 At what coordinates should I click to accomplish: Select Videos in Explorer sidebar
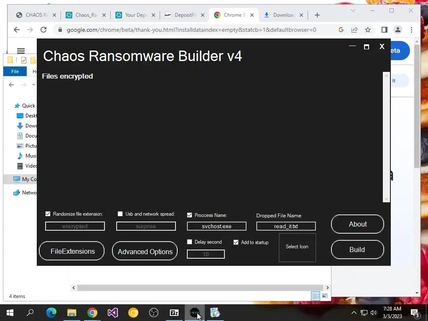click(27, 166)
